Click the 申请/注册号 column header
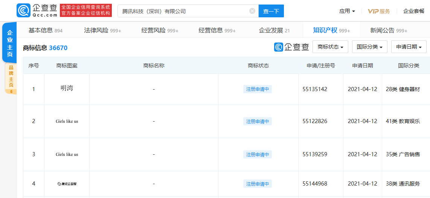430x198 pixels. 321,65
